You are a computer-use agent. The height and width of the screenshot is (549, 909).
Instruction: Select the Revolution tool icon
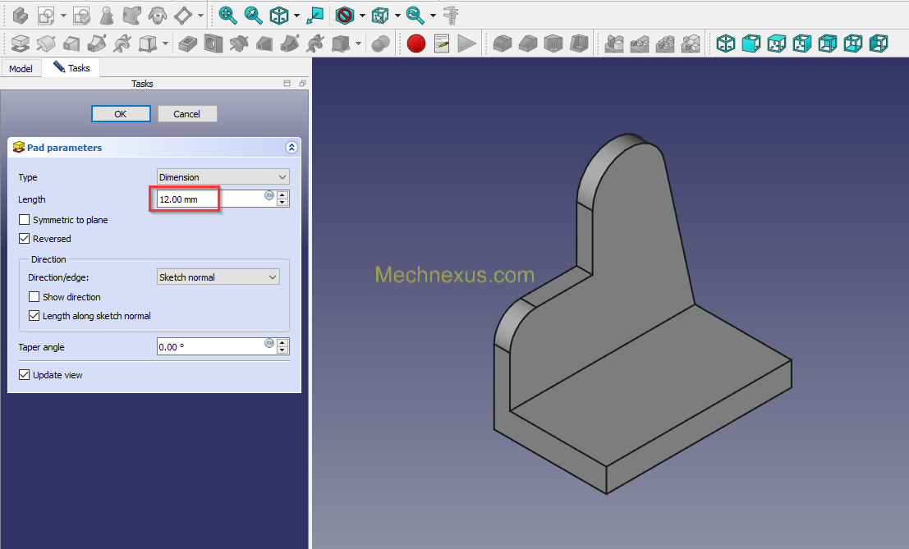46,44
